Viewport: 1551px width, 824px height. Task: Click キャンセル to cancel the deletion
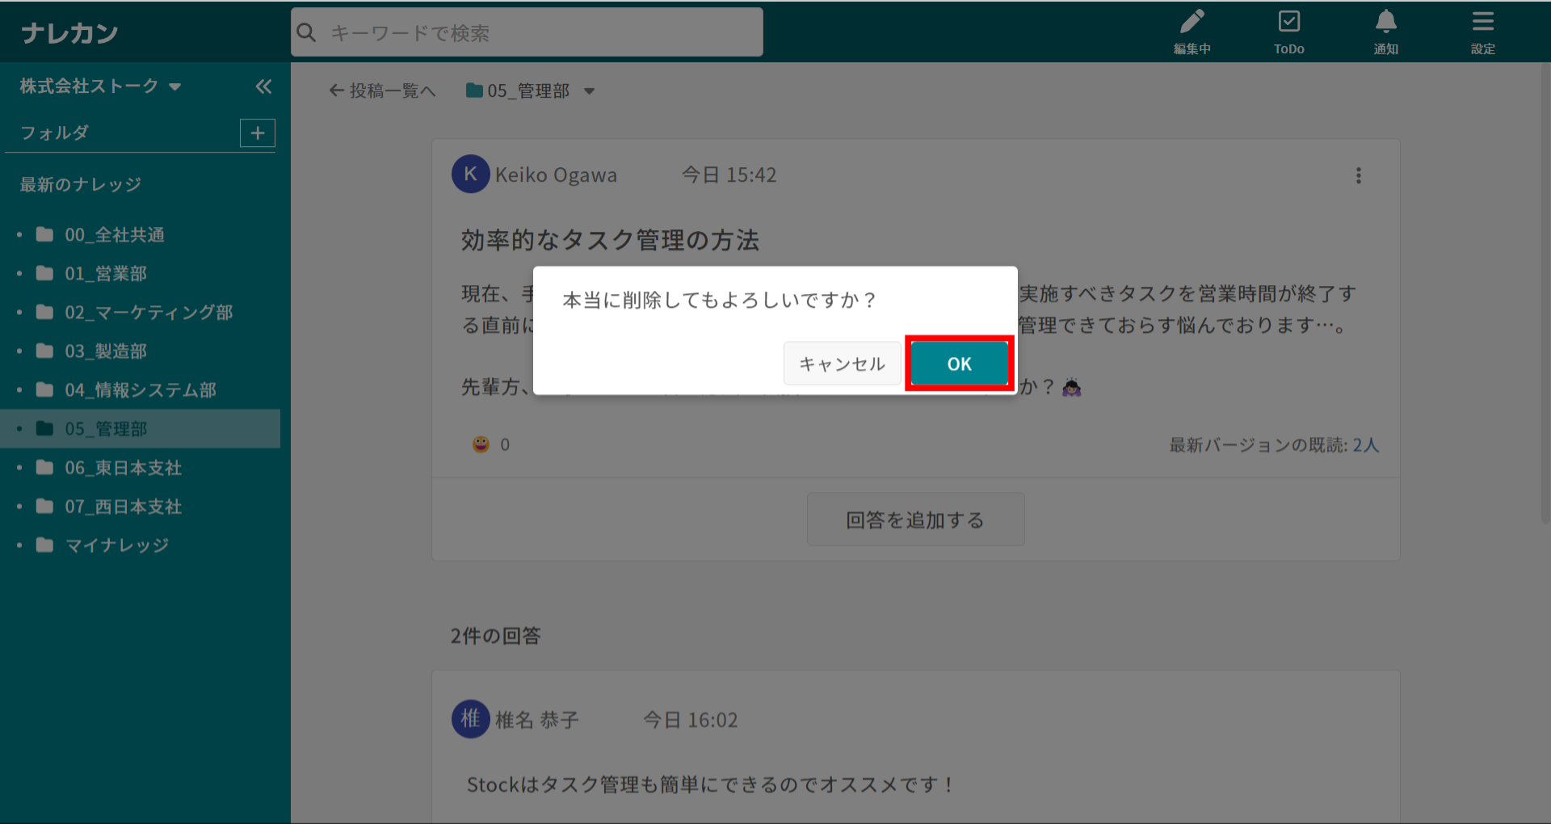click(842, 364)
